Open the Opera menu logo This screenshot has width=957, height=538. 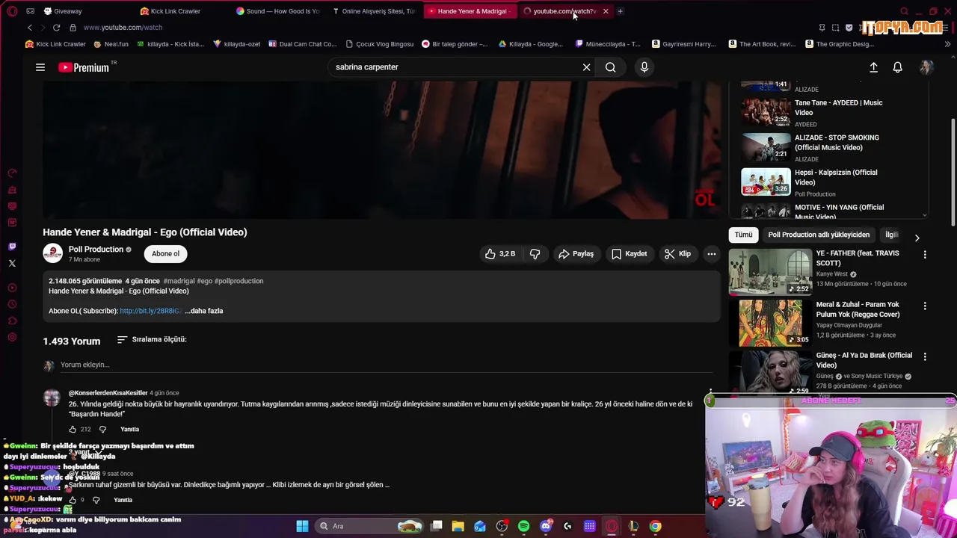12,11
